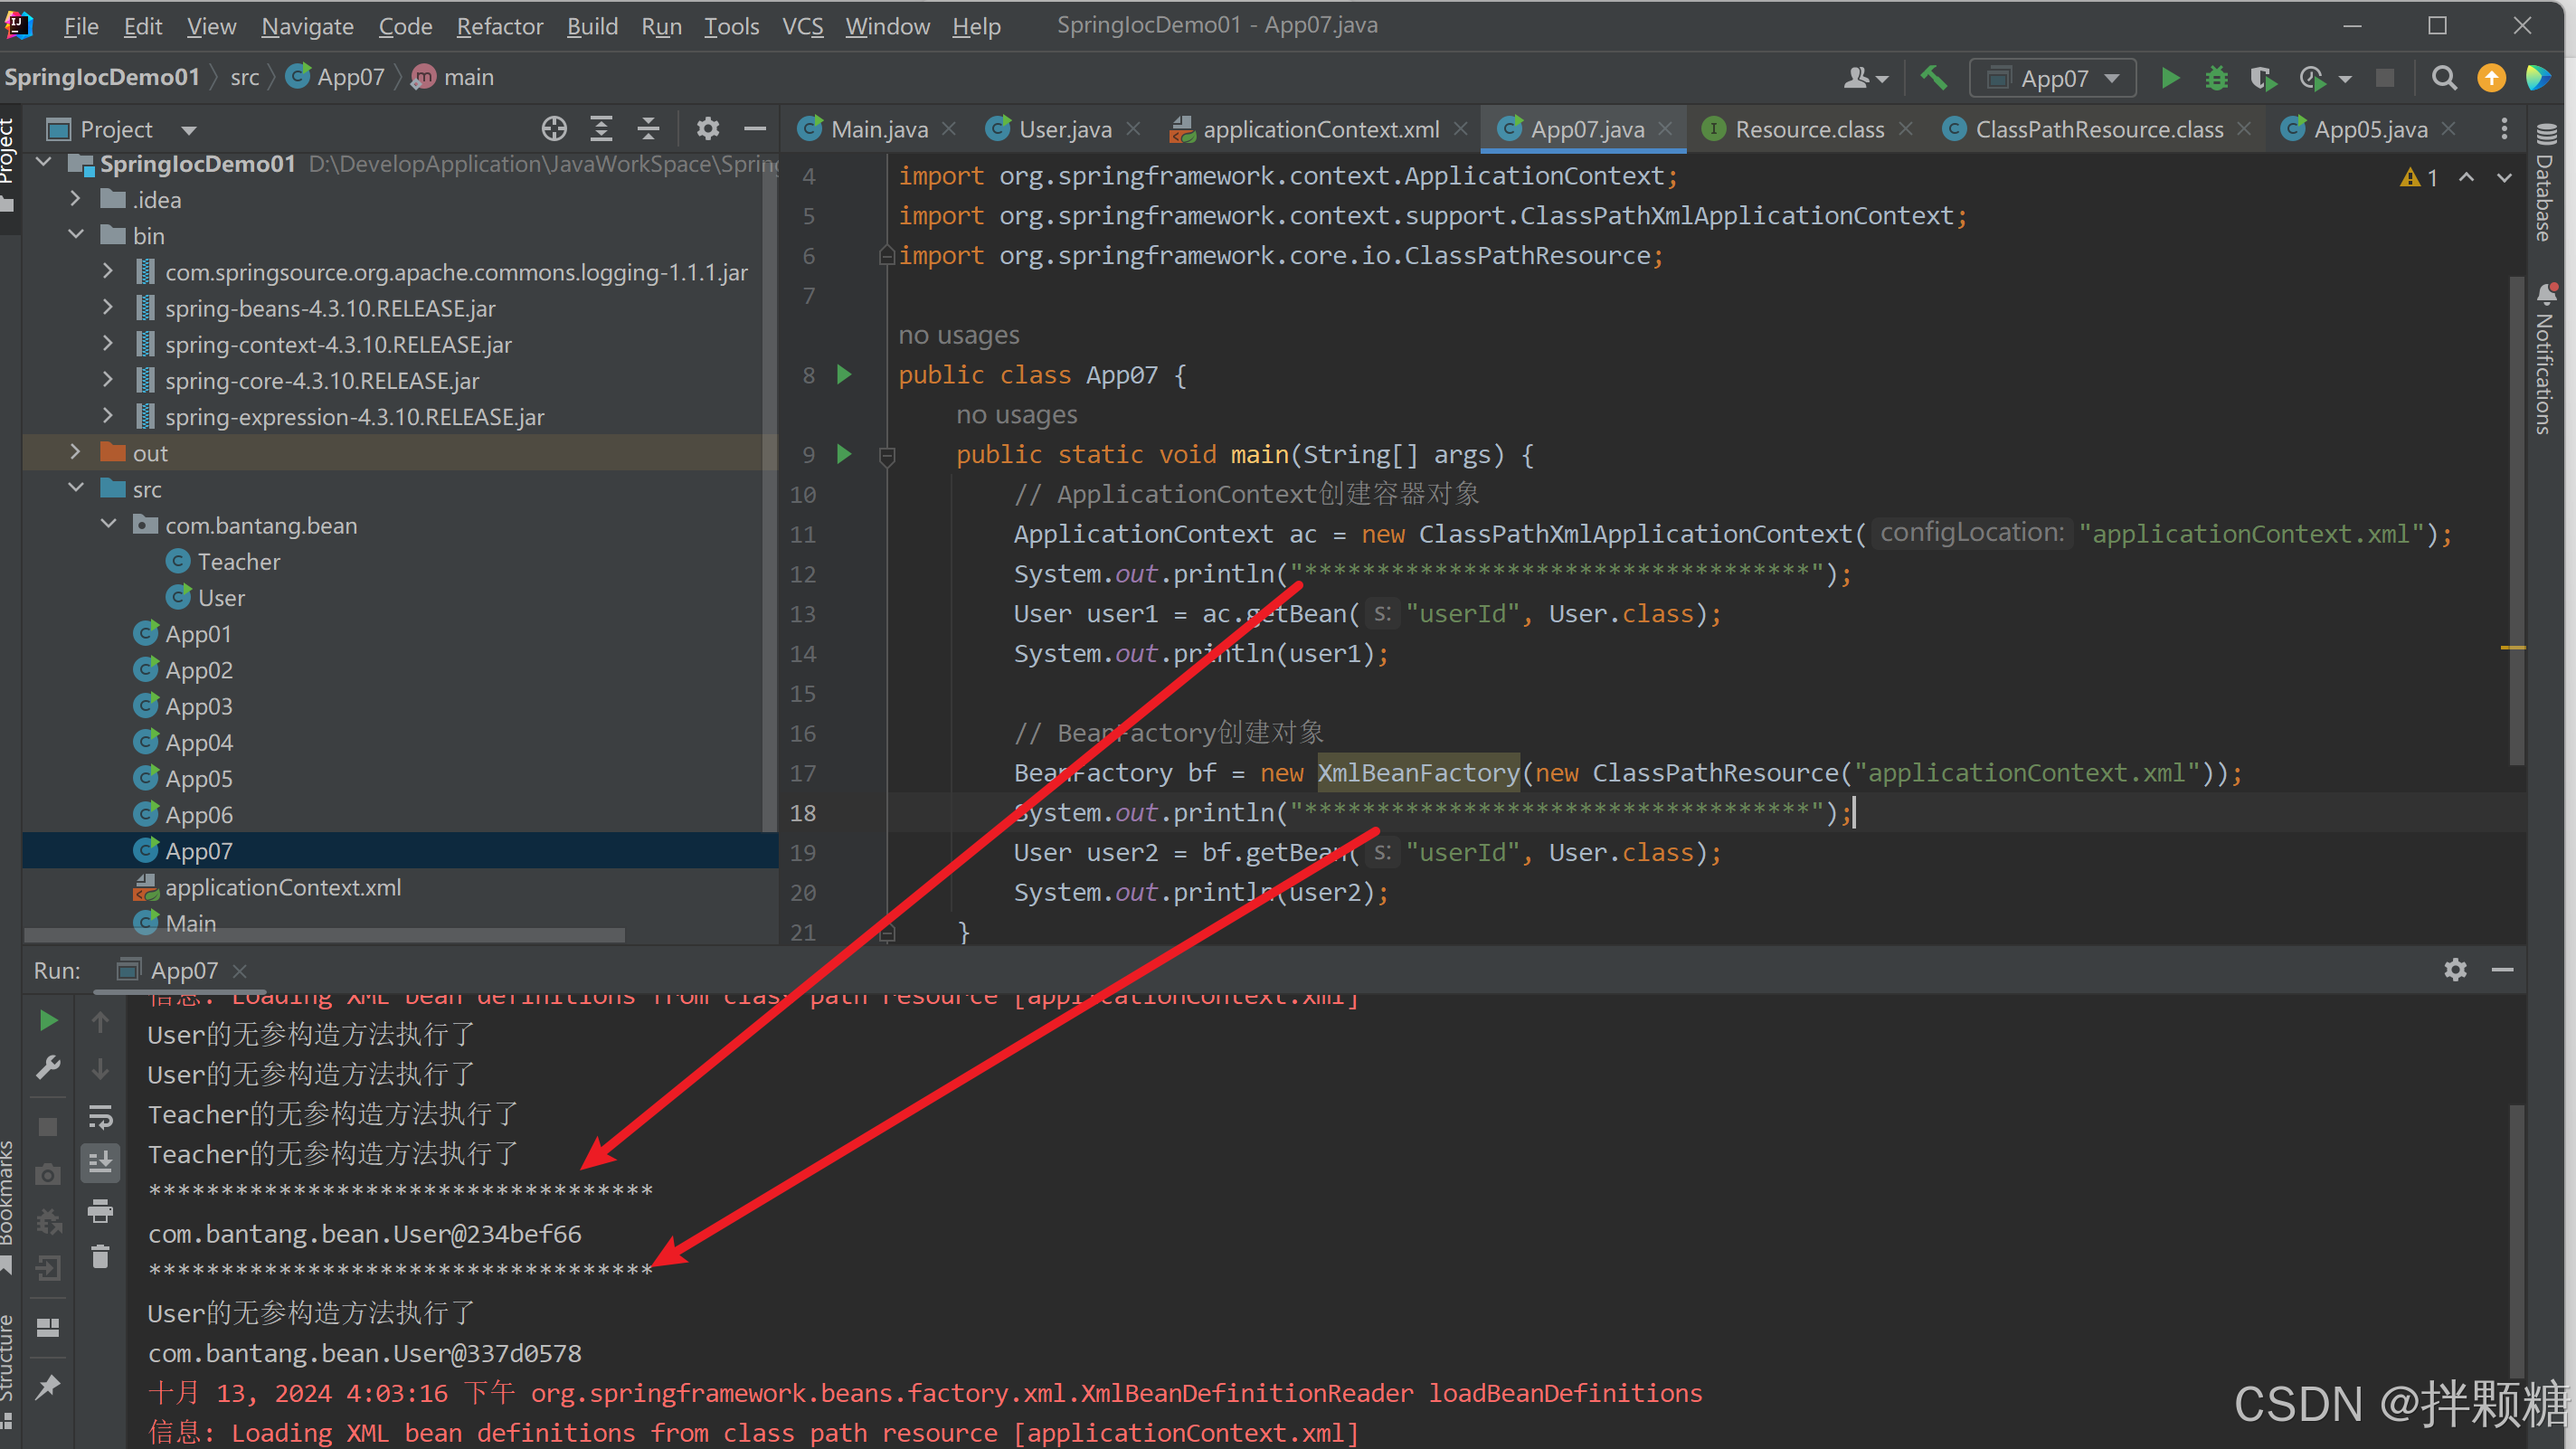The width and height of the screenshot is (2576, 1449).
Task: Collapse the com.bantang.bean package
Action: tap(108, 525)
